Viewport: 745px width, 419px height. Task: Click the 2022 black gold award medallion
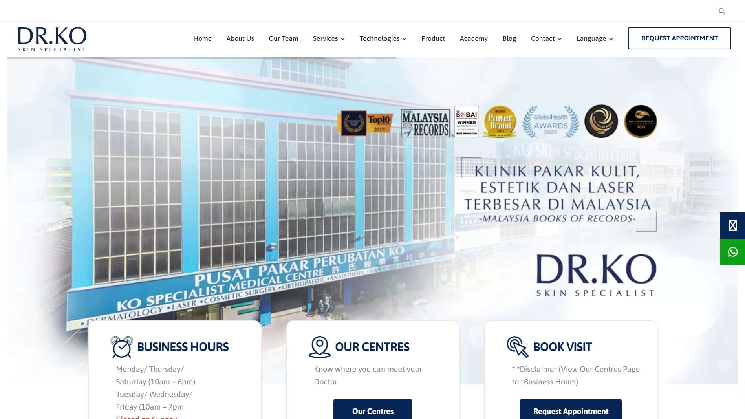(x=641, y=121)
